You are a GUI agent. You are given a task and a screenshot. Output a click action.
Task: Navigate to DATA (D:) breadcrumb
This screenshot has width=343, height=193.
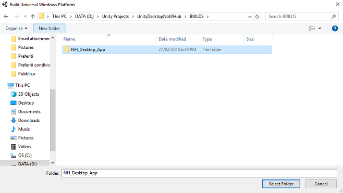pyautogui.click(x=84, y=16)
